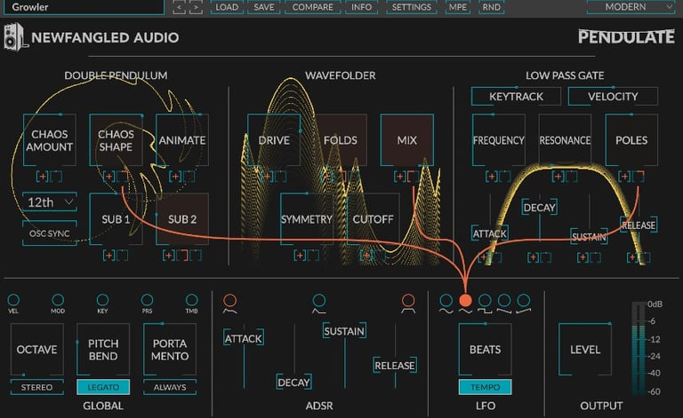The height and width of the screenshot is (418, 683).
Task: Toggle the OSC SYNC switch
Action: 50,233
